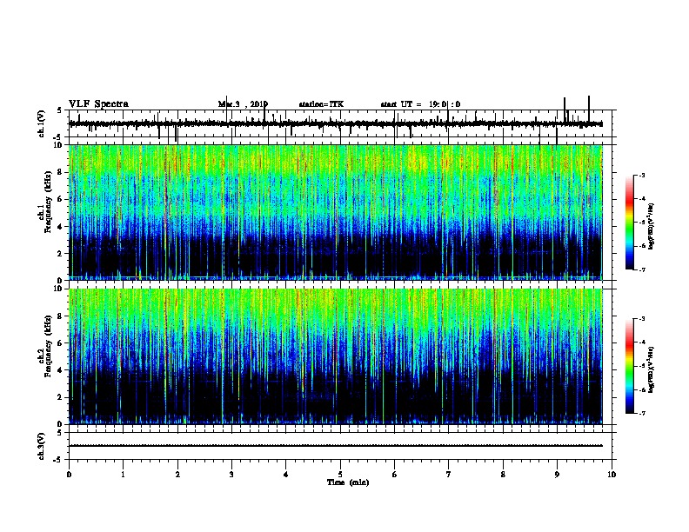
Task: Select the "start UT = 19: 0 : 0" text
Action: pyautogui.click(x=420, y=104)
